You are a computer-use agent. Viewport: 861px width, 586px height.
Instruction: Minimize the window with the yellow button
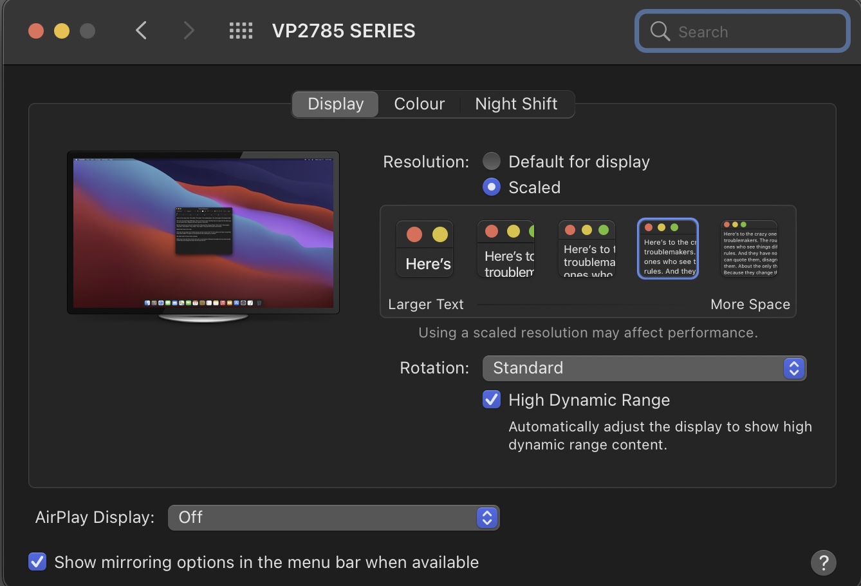[62, 30]
